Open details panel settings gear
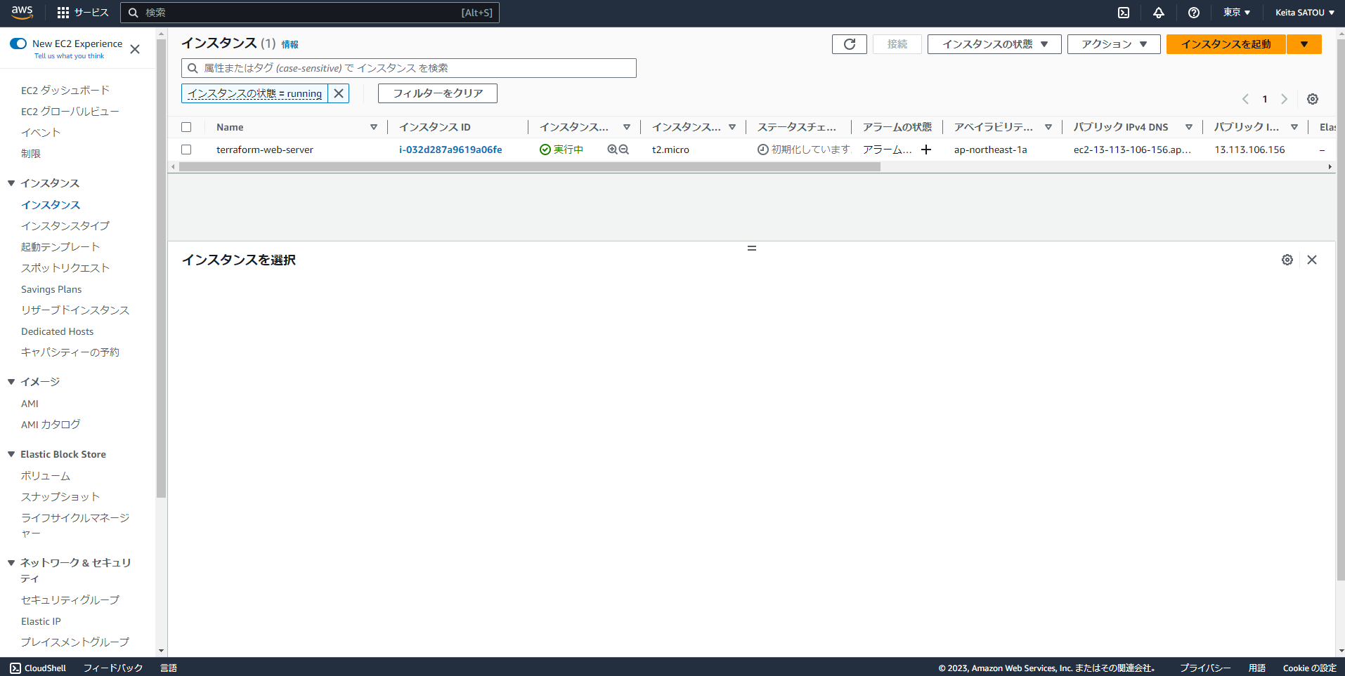The width and height of the screenshot is (1345, 676). (1287, 260)
